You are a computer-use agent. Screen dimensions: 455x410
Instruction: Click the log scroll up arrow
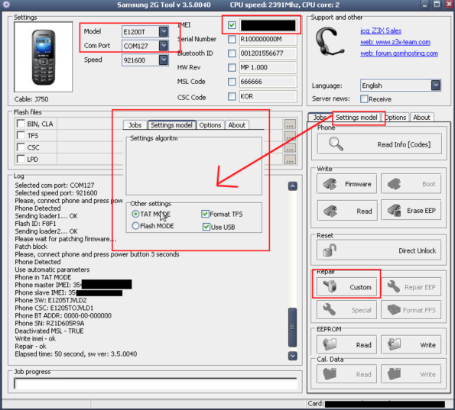292,186
